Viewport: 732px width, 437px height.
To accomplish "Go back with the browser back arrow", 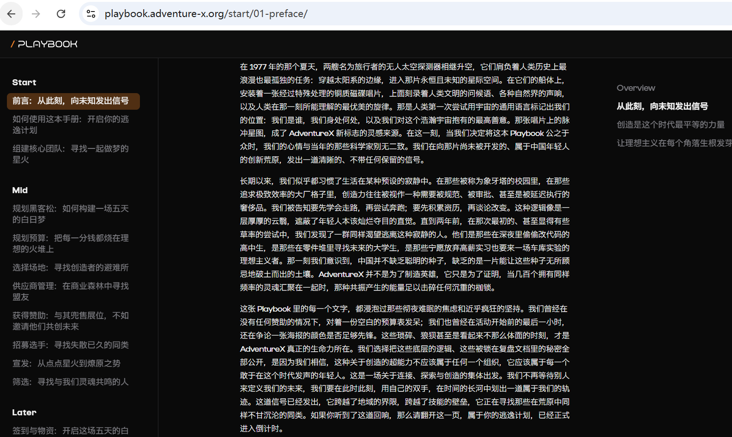I will coord(12,14).
